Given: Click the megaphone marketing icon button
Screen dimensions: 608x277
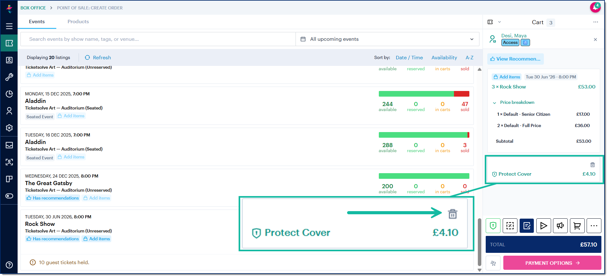Looking at the screenshot, I should 560,226.
